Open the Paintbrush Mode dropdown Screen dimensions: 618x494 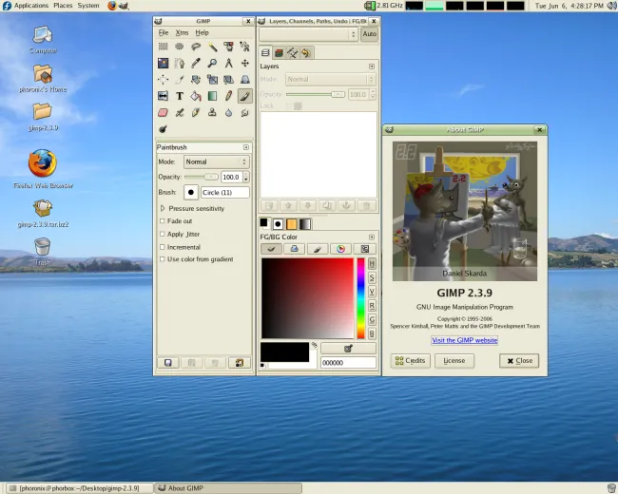217,161
